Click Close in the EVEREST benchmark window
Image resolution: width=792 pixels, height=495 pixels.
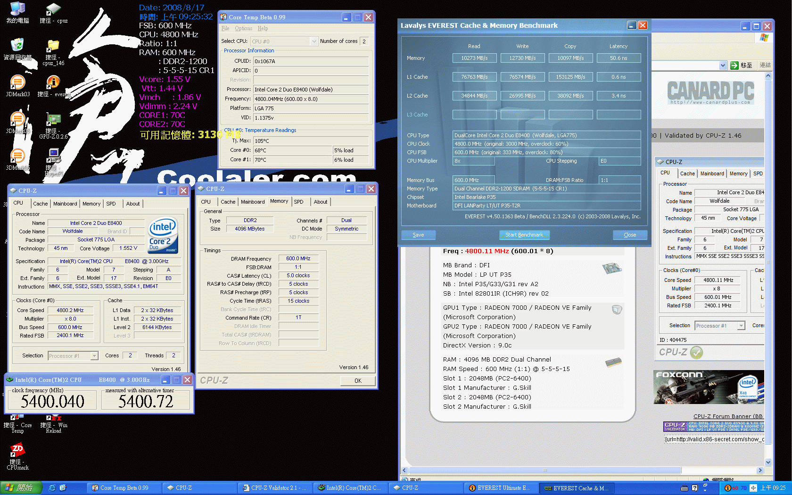630,235
